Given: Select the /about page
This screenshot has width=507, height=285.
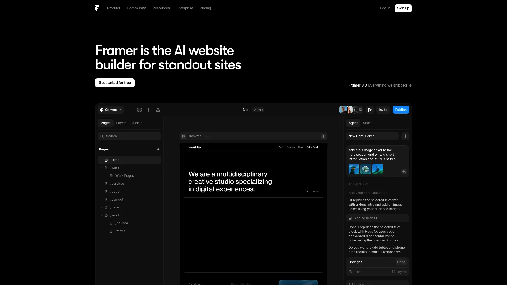Looking at the screenshot, I should pyautogui.click(x=129, y=192).
